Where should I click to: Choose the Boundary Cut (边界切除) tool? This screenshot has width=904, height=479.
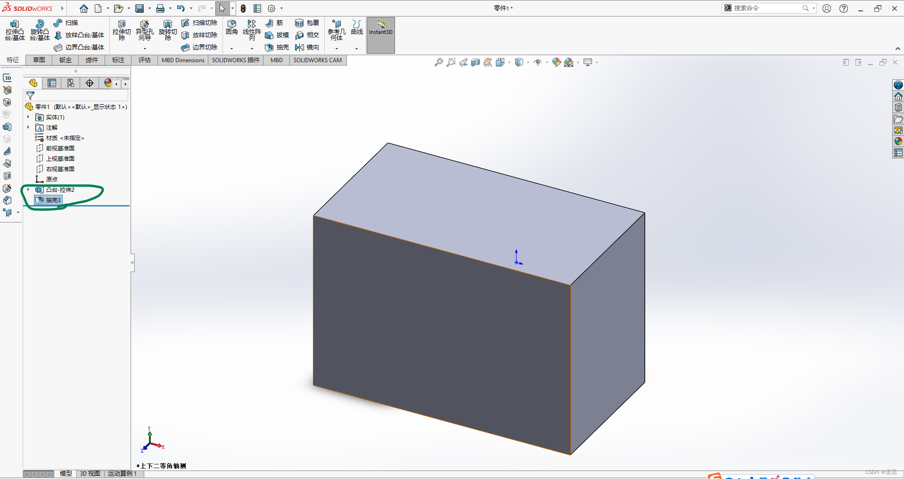[x=199, y=47]
